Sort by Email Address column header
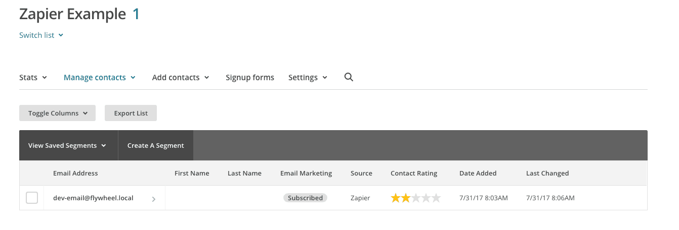This screenshot has height=230, width=679. click(75, 173)
